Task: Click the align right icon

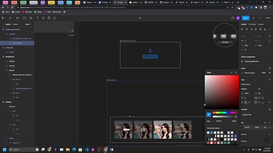Action: (x=251, y=29)
